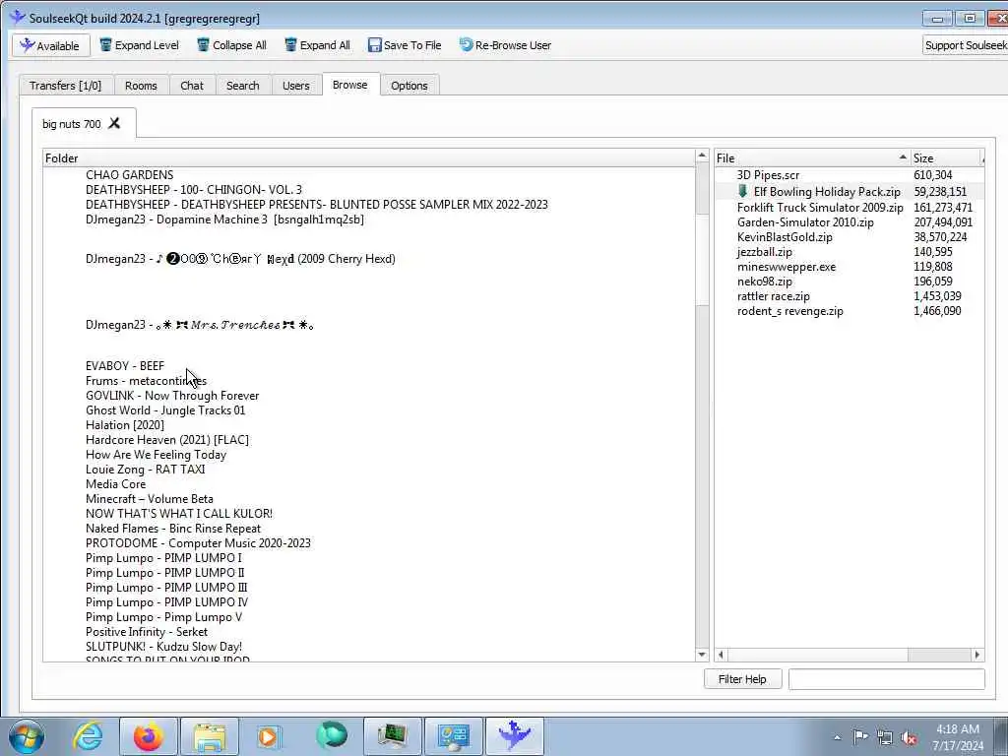Close the big nuts 700 tab
Viewport: 1008px width, 756px height.
pos(114,123)
